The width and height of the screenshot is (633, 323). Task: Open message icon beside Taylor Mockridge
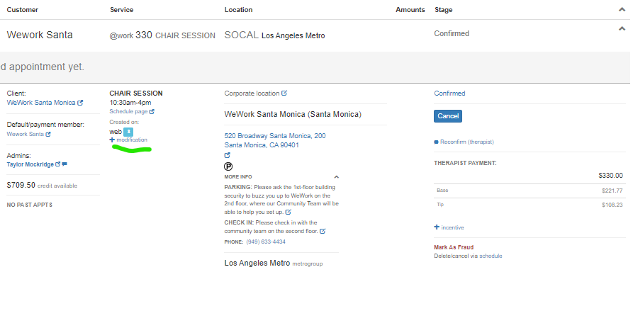point(65,164)
